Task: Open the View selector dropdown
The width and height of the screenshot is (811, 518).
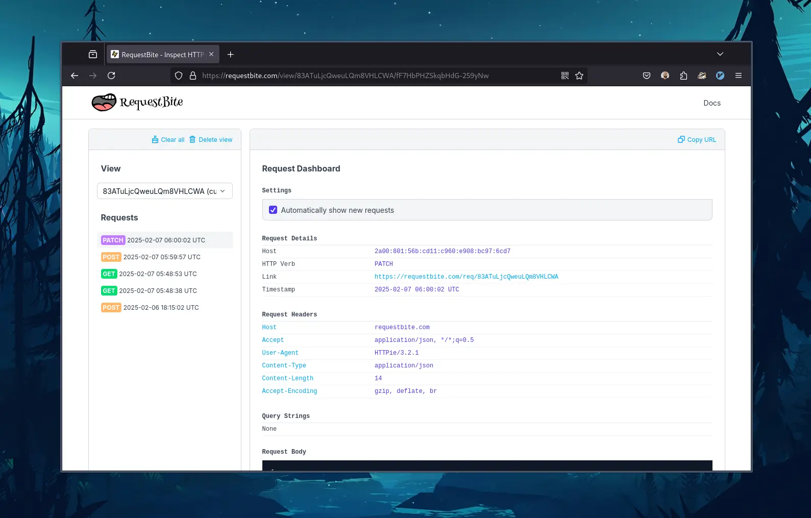Action: coord(165,191)
